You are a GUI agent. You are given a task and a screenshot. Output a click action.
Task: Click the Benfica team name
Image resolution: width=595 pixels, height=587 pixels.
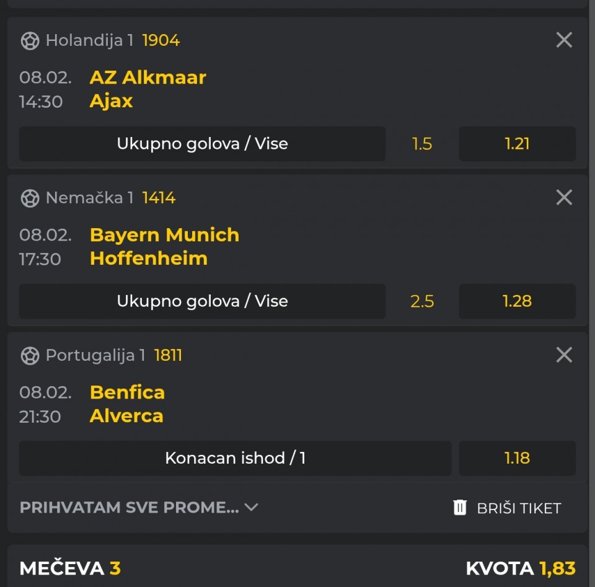coord(127,392)
